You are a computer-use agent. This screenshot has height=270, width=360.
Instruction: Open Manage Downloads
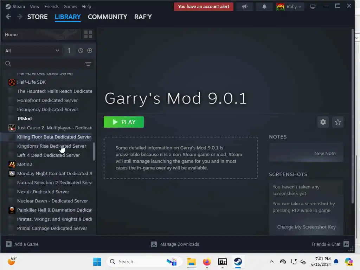coord(175,244)
